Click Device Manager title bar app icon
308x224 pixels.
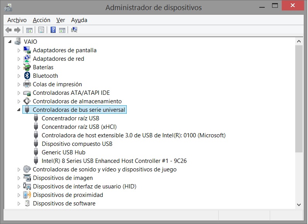[8, 7]
